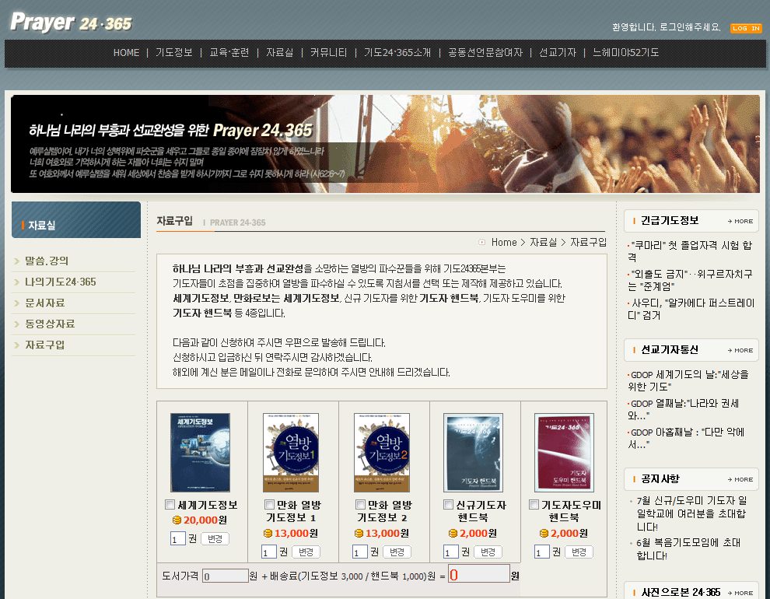Open 공동선언문참여자 menu item

[x=485, y=53]
